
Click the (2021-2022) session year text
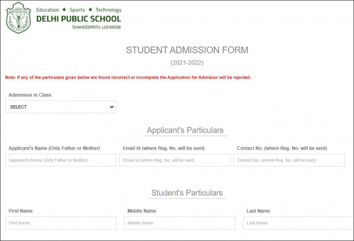187,63
